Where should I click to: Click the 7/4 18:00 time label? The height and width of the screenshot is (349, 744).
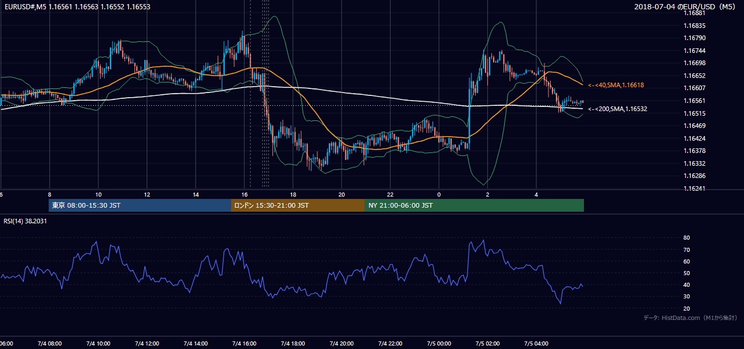pos(293,343)
